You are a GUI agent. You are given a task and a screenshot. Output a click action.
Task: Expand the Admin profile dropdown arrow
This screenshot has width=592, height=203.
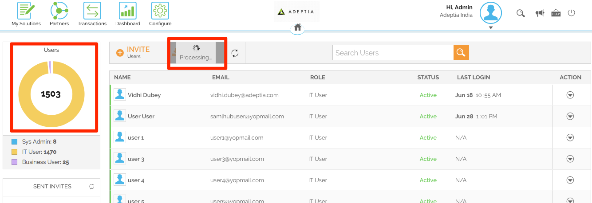pos(490,27)
